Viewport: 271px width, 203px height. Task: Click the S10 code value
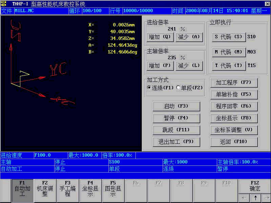251,37
